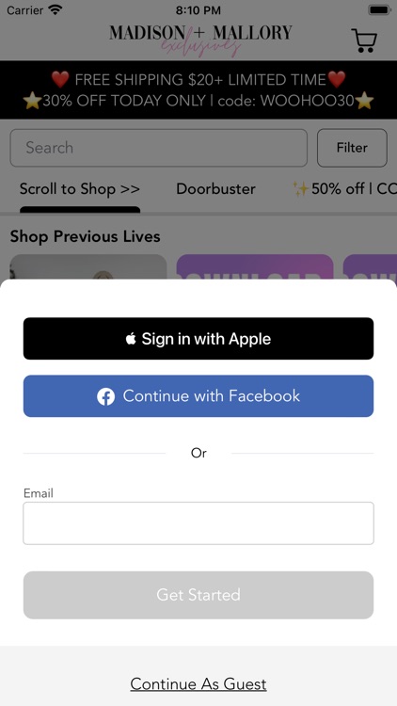Click the Search field

click(x=158, y=148)
